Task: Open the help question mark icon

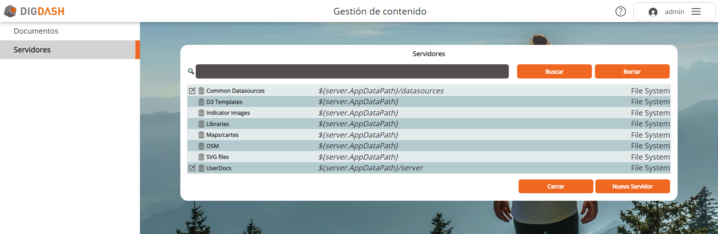Action: coord(620,12)
